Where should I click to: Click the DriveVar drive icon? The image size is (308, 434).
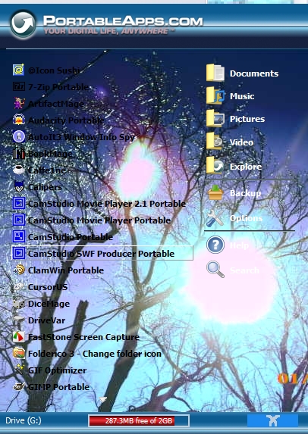[18, 320]
